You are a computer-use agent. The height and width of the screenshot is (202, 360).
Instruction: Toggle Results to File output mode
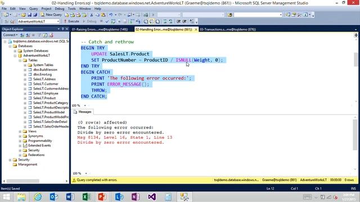[x=157, y=21]
